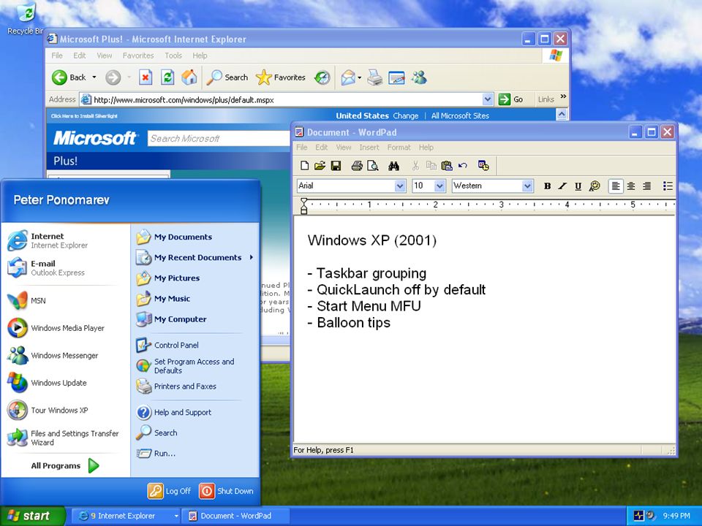
Task: Open Internet Explorer View menu
Action: [104, 56]
